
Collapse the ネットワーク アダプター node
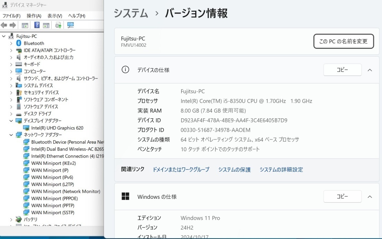pyautogui.click(x=11, y=135)
